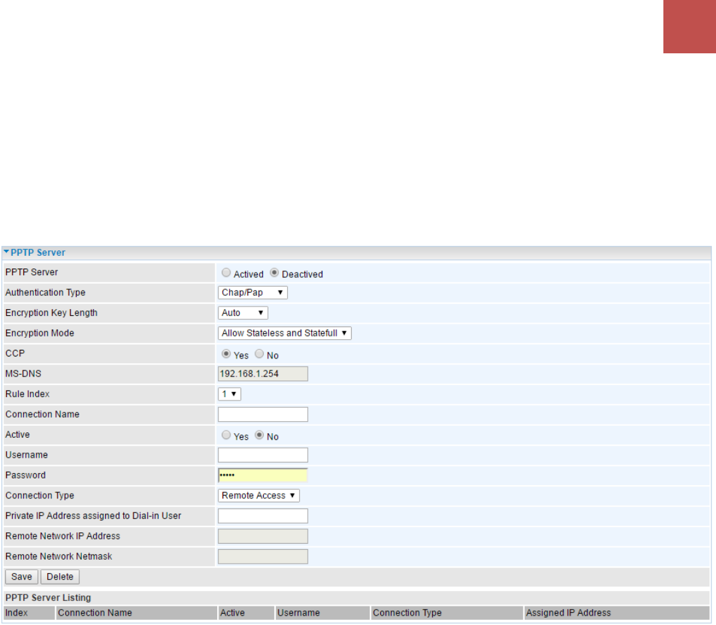Open the Connection Type Remote Access dropdown
Viewport: 716px width, 625px height.
coord(258,496)
